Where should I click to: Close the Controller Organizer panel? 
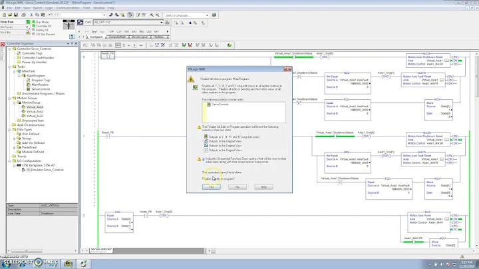pyautogui.click(x=76, y=44)
